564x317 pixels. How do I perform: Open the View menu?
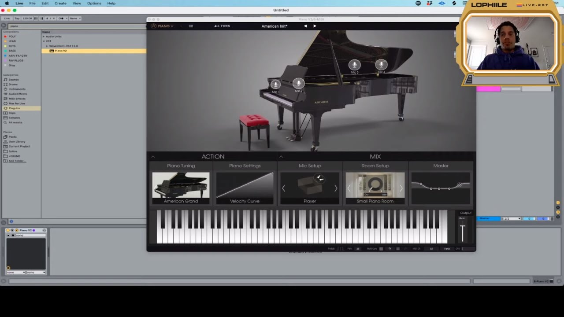(77, 3)
